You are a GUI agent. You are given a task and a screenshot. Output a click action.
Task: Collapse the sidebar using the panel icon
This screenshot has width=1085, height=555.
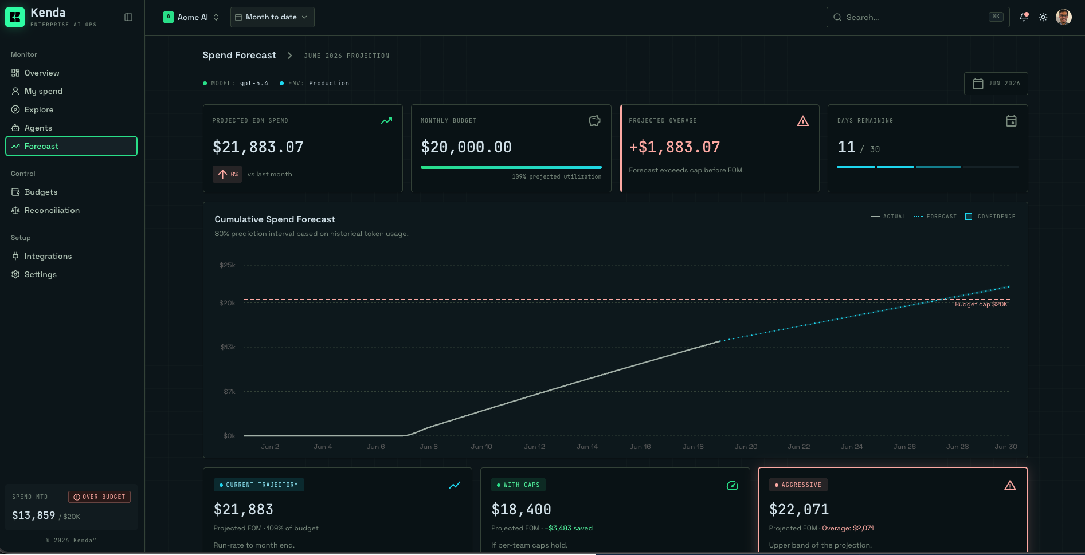tap(128, 17)
